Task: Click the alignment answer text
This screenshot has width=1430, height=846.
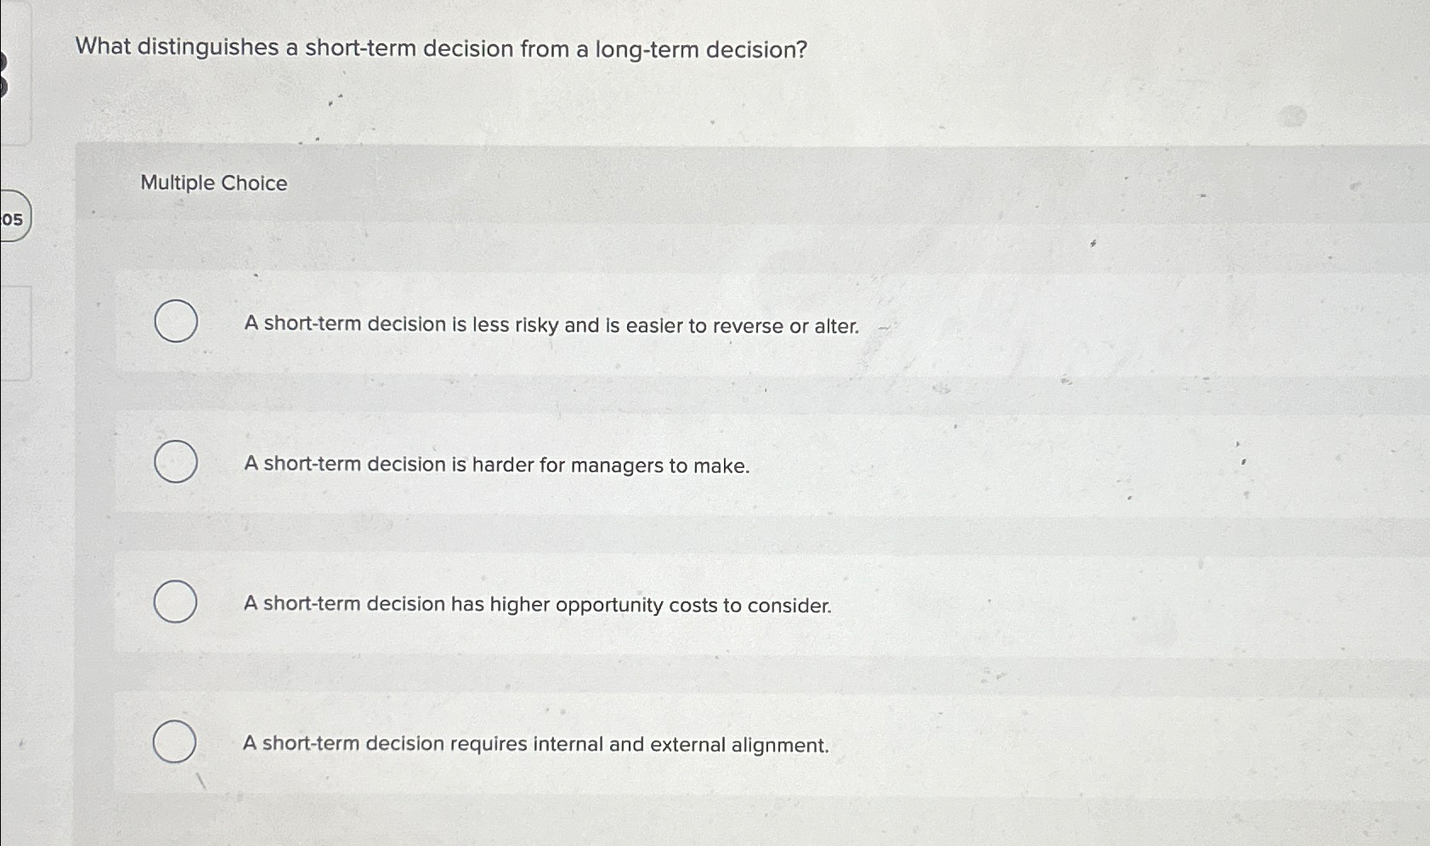Action: (x=536, y=744)
